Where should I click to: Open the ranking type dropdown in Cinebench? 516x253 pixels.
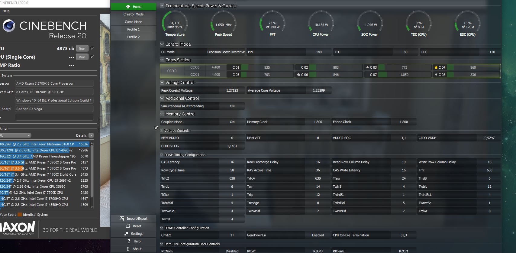(15, 135)
